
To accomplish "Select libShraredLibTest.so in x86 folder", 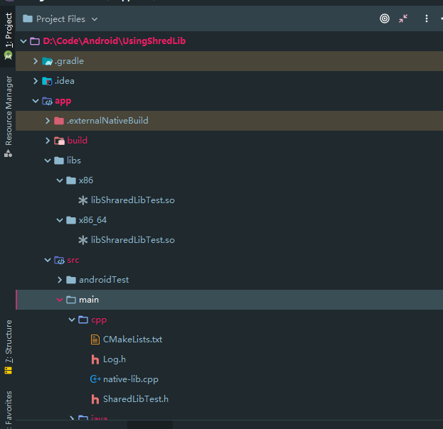I will coord(133,200).
